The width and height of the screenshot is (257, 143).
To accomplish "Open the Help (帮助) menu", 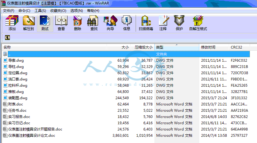I will 93,11.
